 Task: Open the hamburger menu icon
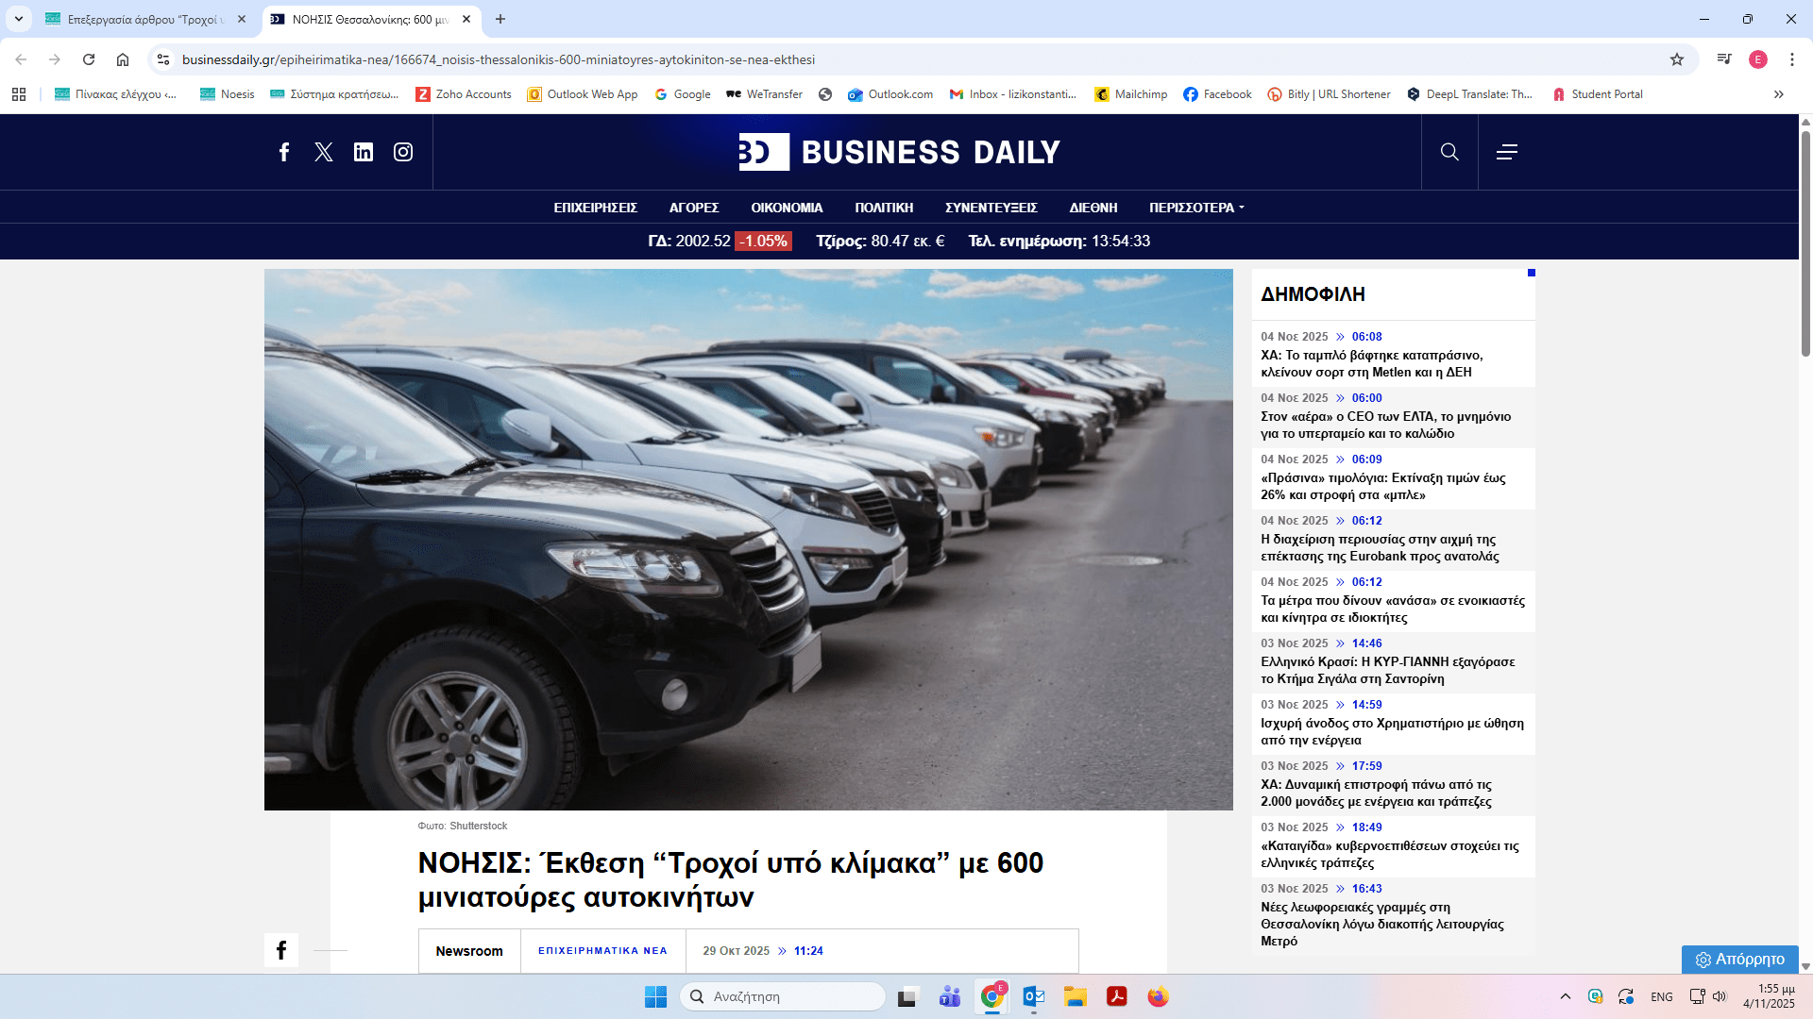coord(1507,152)
